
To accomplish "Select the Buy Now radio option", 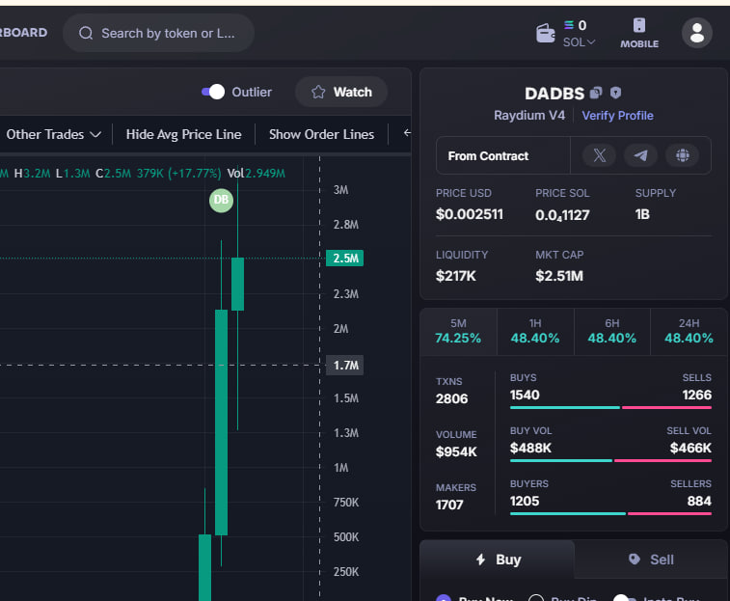I will pyautogui.click(x=444, y=598).
